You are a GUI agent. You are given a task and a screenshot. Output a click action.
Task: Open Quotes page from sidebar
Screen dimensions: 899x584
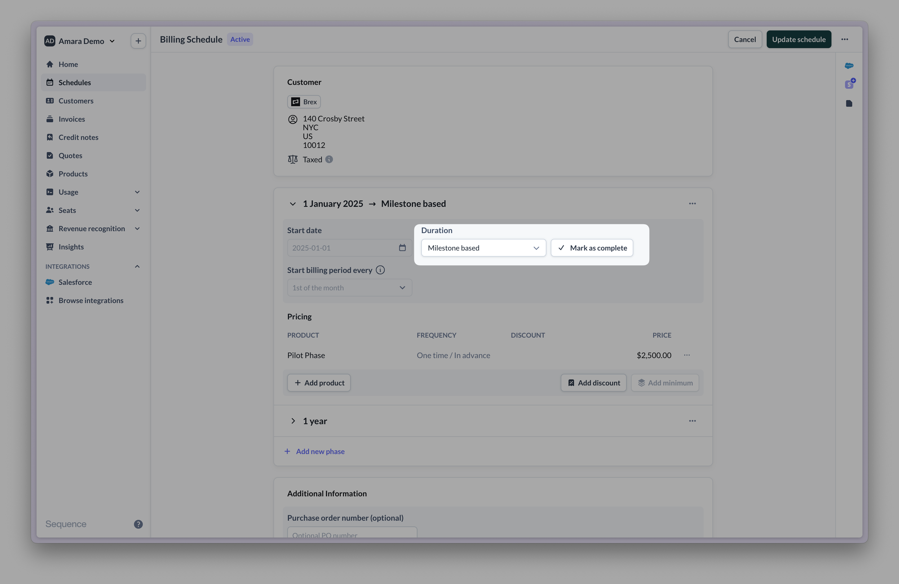pos(93,155)
